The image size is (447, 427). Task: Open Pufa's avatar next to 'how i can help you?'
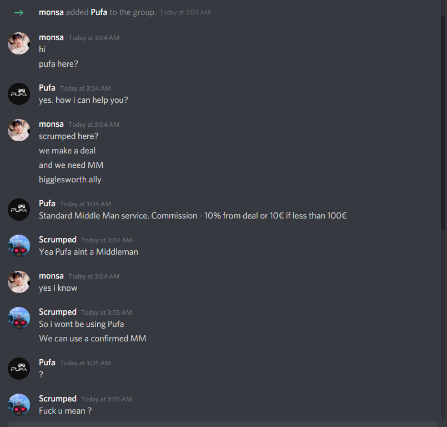pyautogui.click(x=19, y=94)
